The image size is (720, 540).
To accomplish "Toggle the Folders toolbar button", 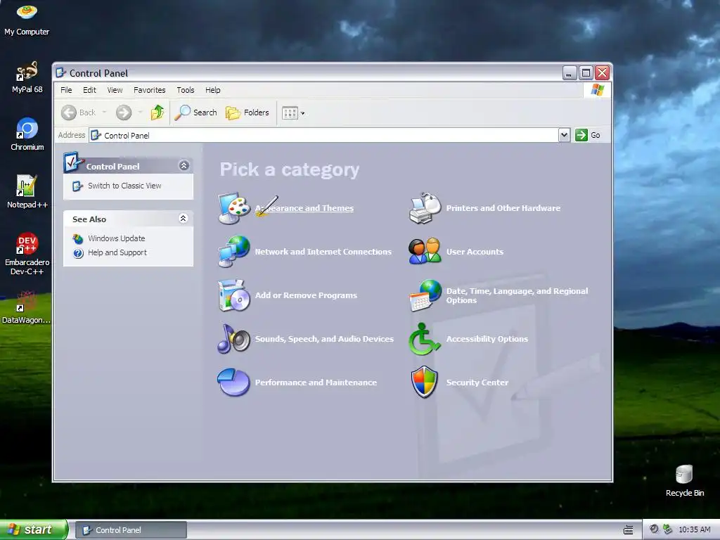I will pyautogui.click(x=247, y=112).
